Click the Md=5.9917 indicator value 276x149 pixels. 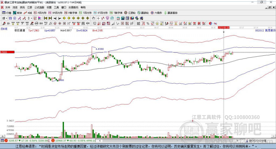[66, 30]
